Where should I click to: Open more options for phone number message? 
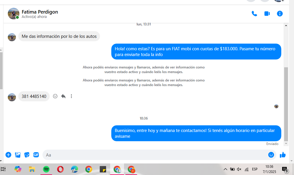pos(71,96)
